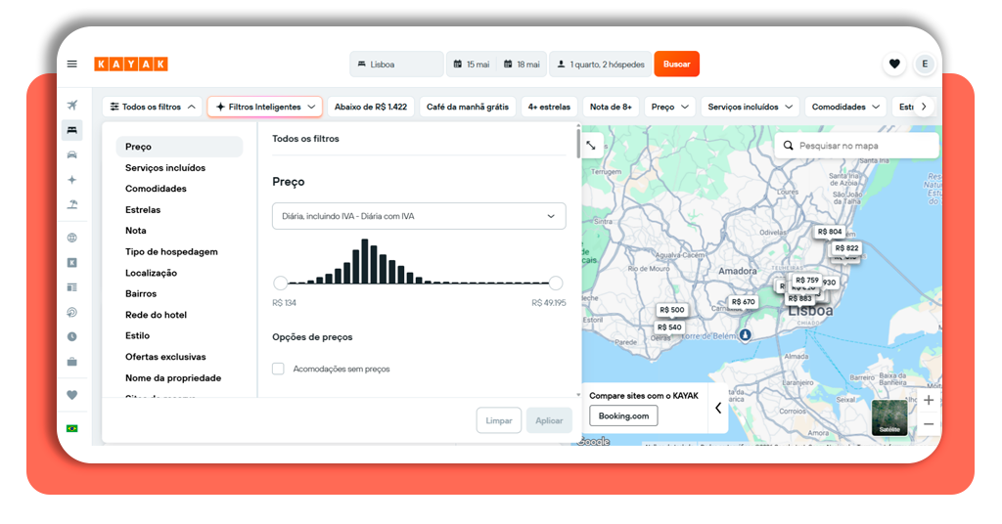The width and height of the screenshot is (1002, 524).
Task: Toggle the 'Nota de 8+' filter chip
Action: [611, 107]
